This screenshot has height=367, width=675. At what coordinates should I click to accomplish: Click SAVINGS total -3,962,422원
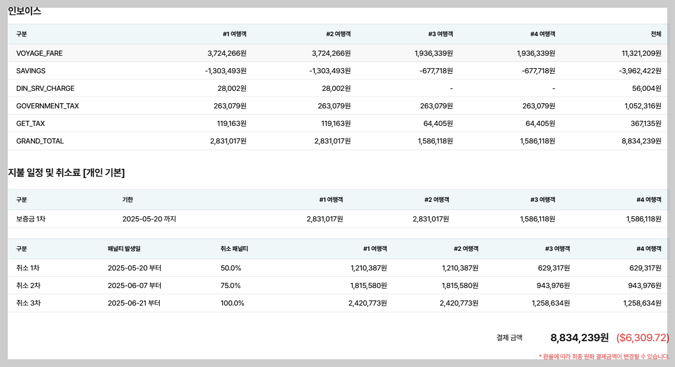click(640, 71)
